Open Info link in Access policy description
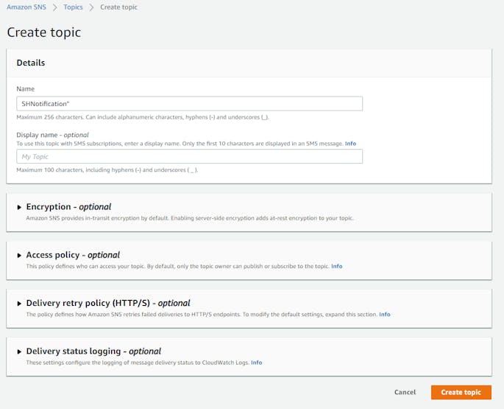The width and height of the screenshot is (504, 409). pyautogui.click(x=336, y=266)
